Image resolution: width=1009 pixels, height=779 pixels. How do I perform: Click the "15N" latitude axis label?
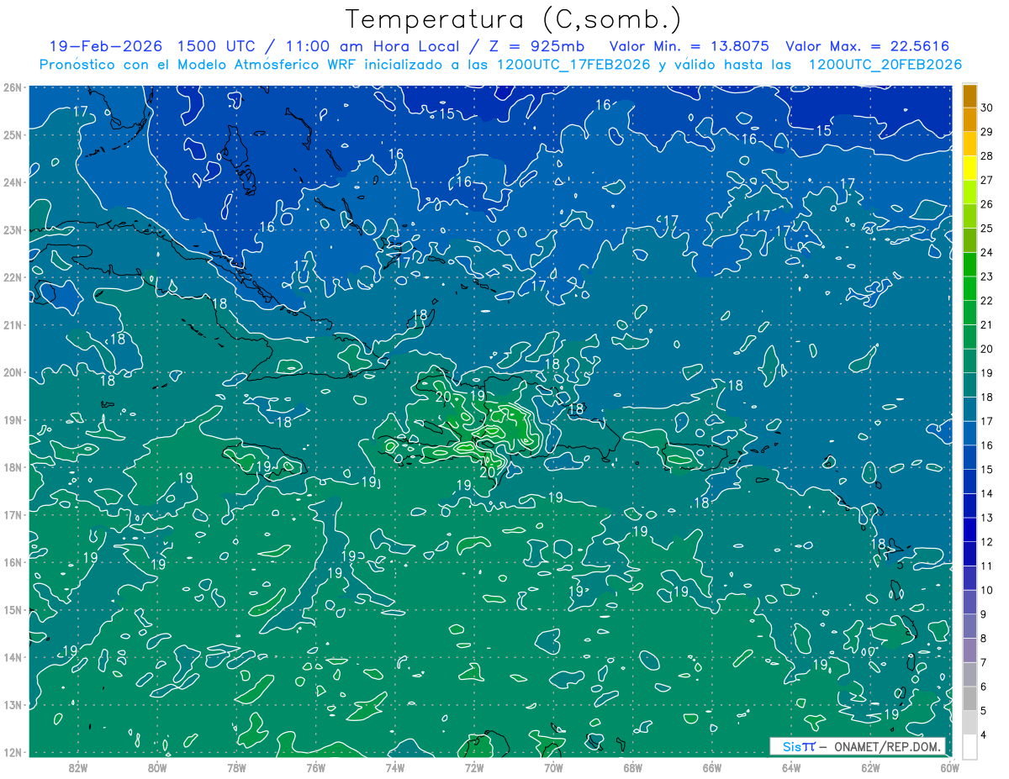(13, 609)
